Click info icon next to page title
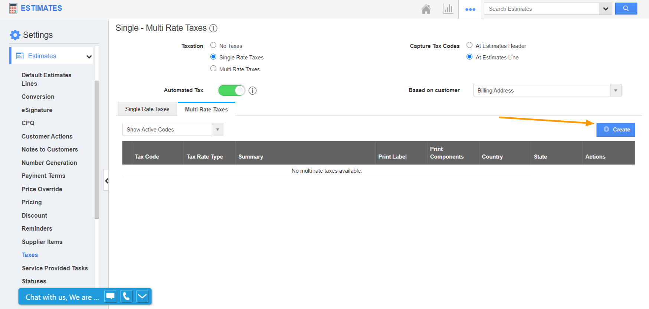The image size is (649, 309). [213, 28]
